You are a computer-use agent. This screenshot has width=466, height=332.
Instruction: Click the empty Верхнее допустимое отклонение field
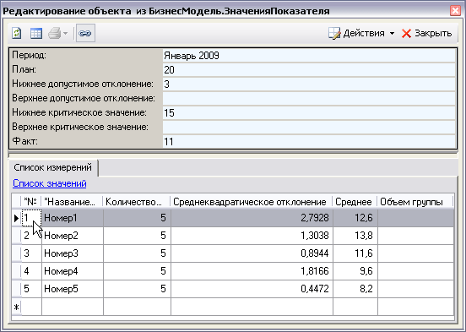[309, 99]
